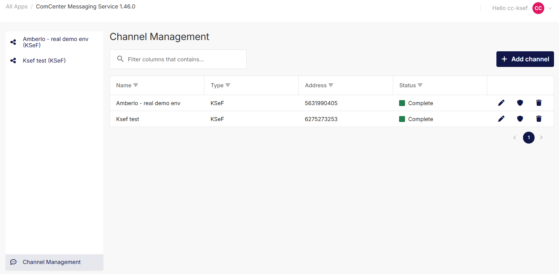Open Amberlo - real demo env (KSeF) sidebar item
Viewport: 559px width, 274px height.
[x=54, y=42]
